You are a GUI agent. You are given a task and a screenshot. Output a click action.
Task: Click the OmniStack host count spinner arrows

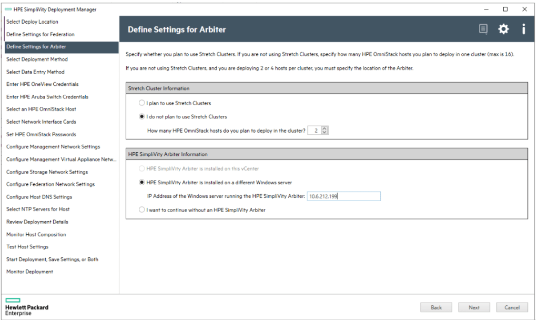[x=324, y=130]
